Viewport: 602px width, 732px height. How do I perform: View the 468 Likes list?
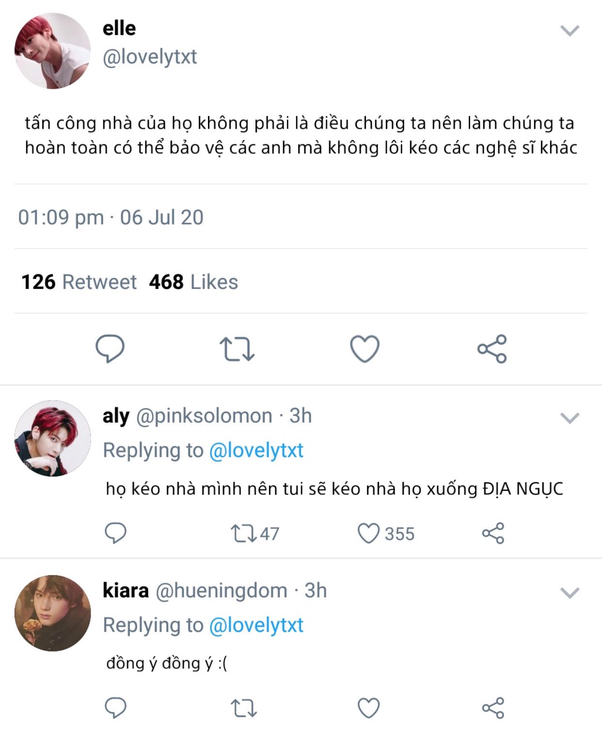(193, 282)
